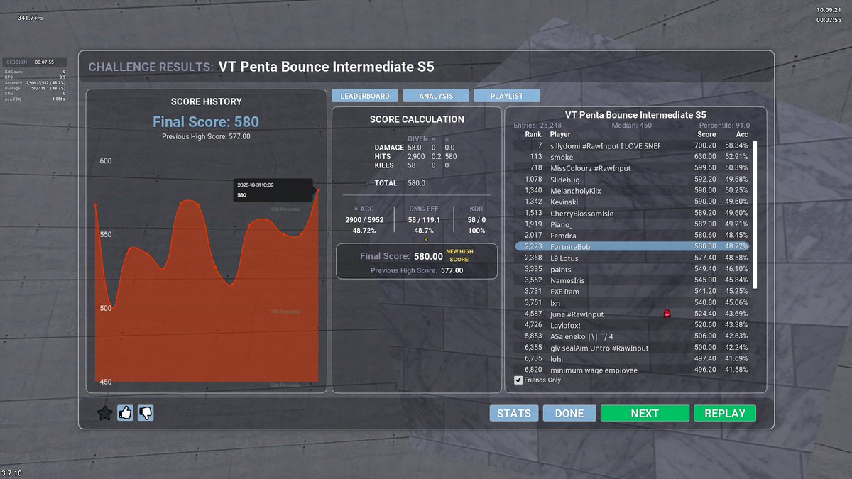Select the Piano_ leaderboard entry
The image size is (852, 479).
coord(632,224)
